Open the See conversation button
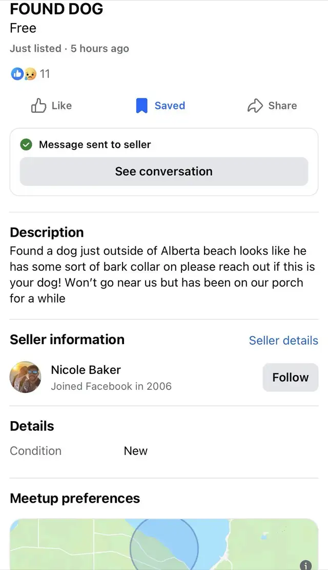This screenshot has width=328, height=570. point(163,171)
